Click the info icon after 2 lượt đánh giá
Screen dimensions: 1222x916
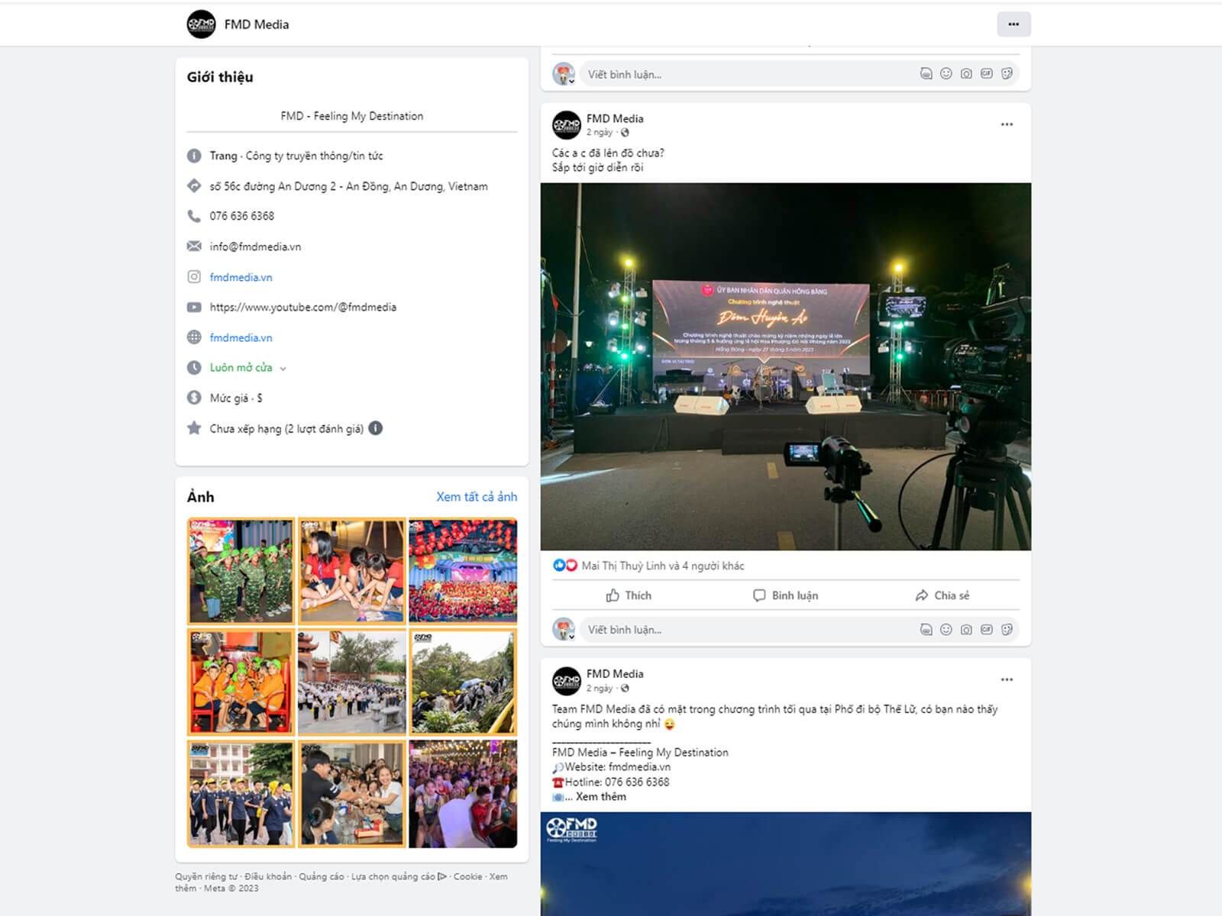(x=376, y=428)
